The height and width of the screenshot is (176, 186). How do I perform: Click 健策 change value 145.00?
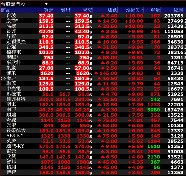[x=108, y=73]
